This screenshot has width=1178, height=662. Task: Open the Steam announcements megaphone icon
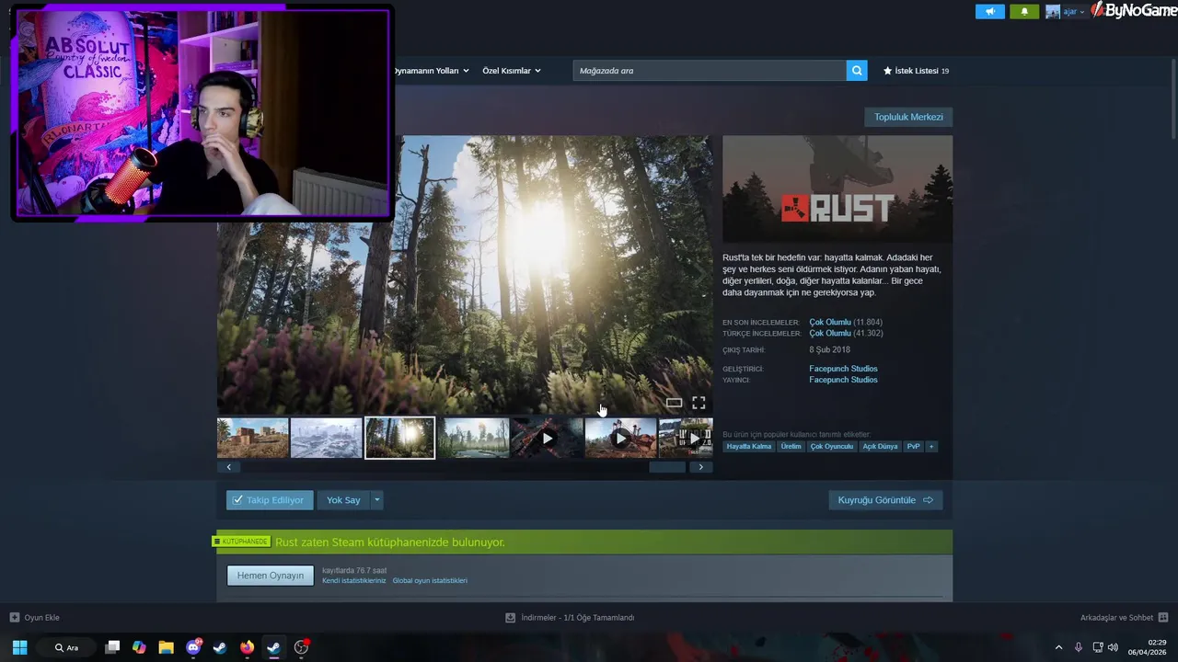click(x=990, y=11)
